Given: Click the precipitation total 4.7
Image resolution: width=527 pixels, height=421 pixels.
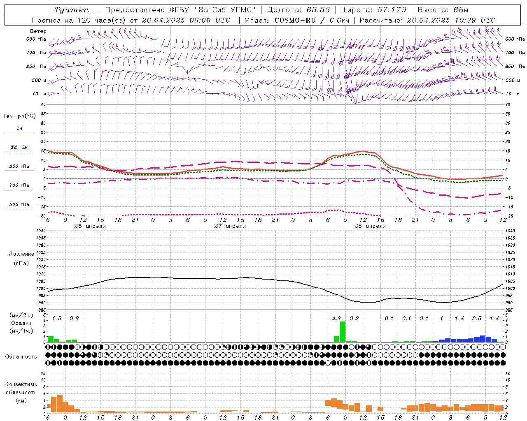Looking at the screenshot, I should [337, 318].
